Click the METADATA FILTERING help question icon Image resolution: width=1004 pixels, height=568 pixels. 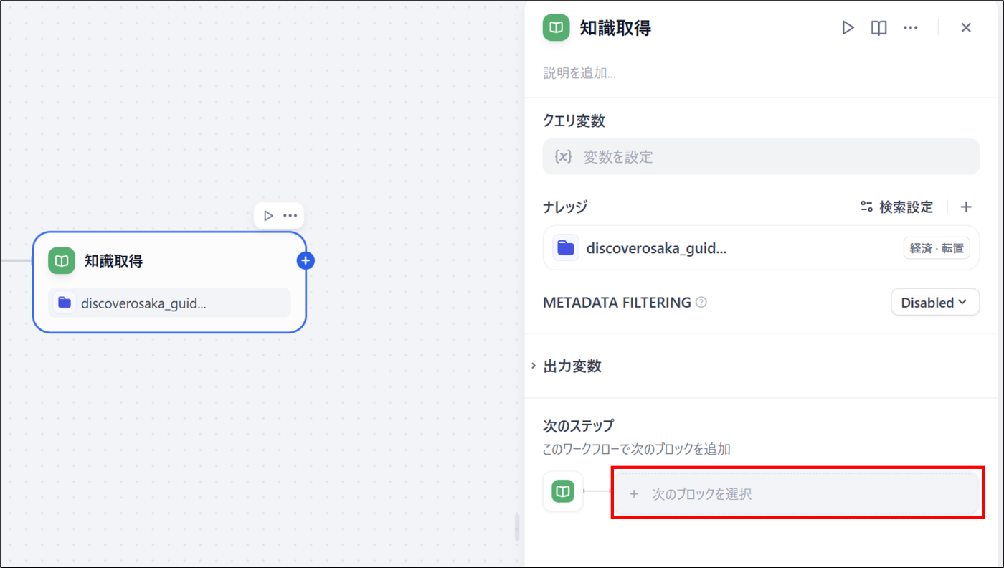701,303
